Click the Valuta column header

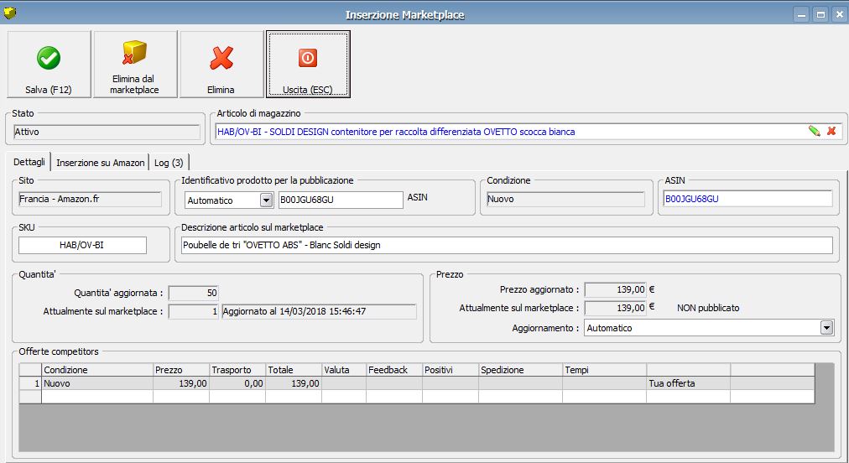click(344, 370)
